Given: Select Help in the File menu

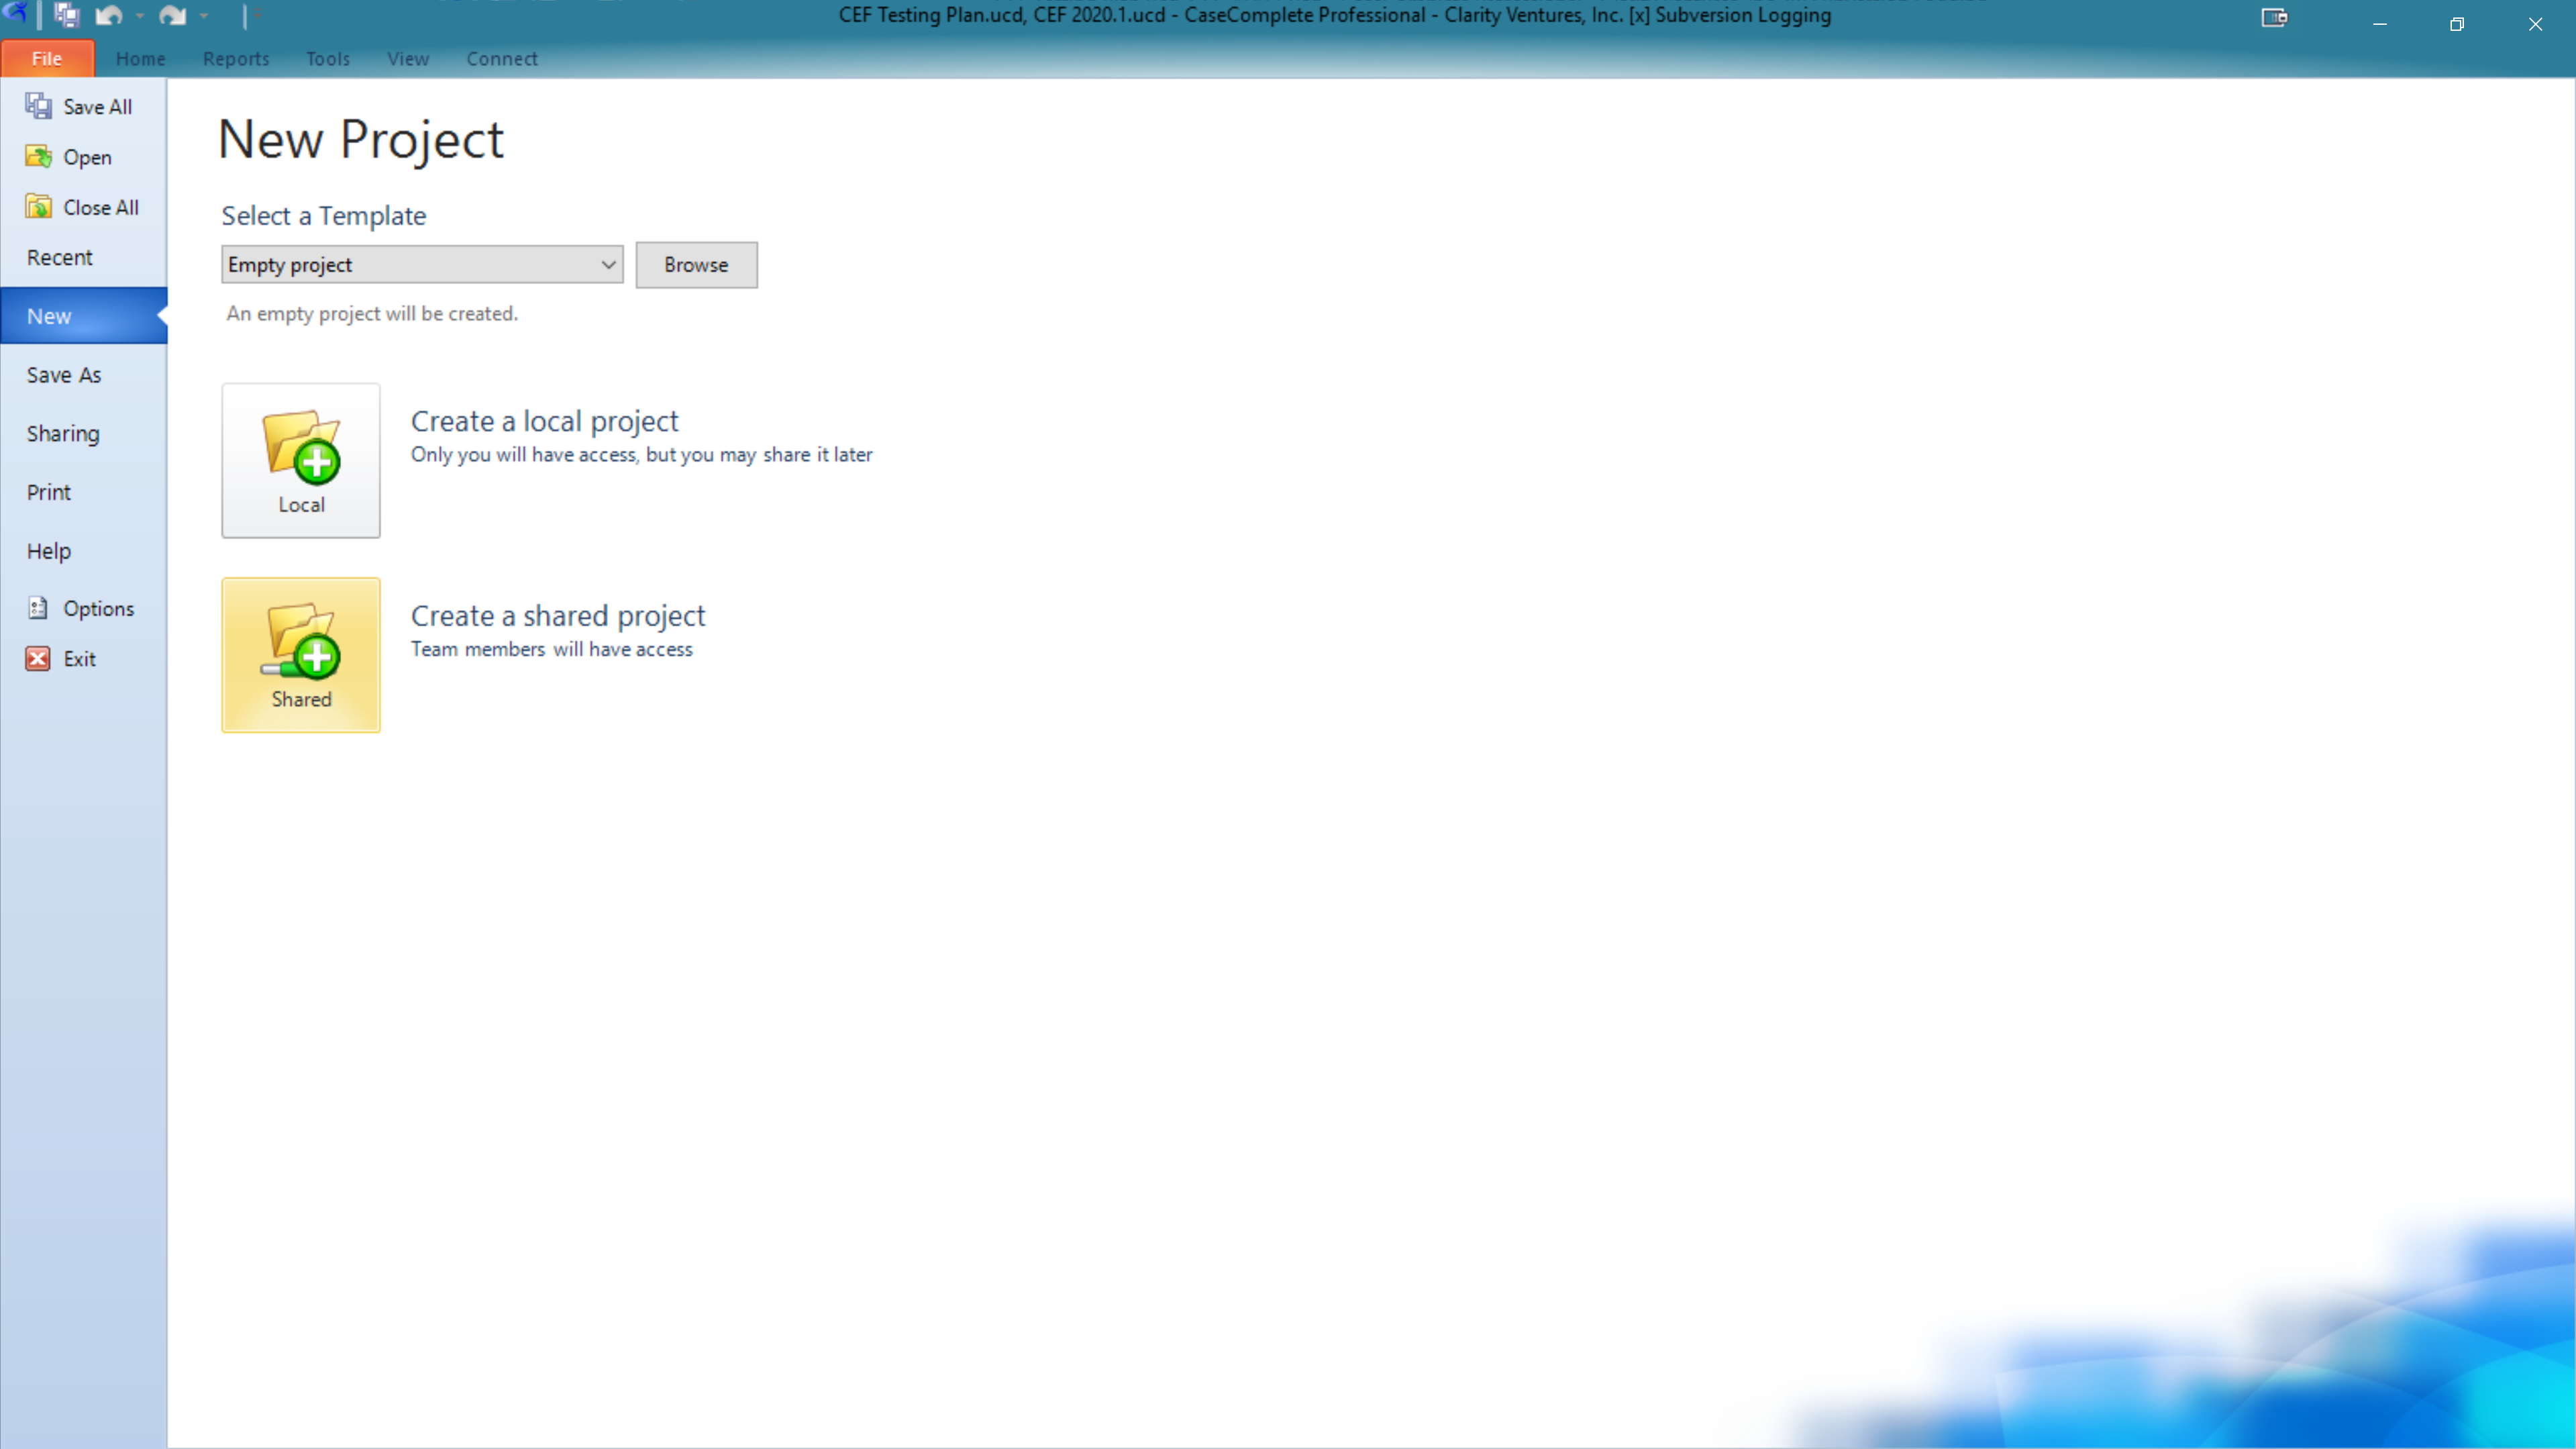Looking at the screenshot, I should point(84,551).
